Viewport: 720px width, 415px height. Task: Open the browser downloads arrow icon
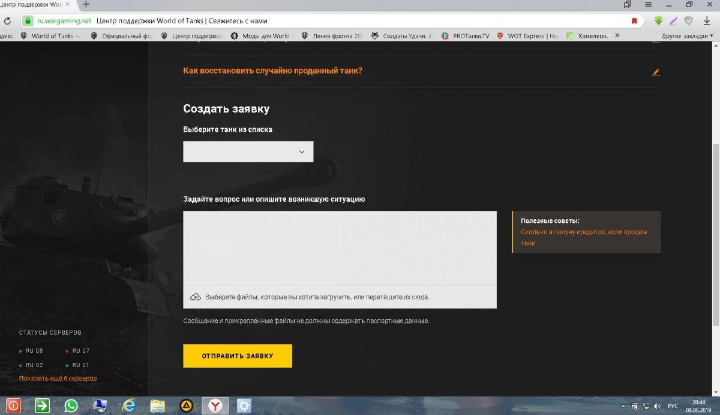coord(707,20)
